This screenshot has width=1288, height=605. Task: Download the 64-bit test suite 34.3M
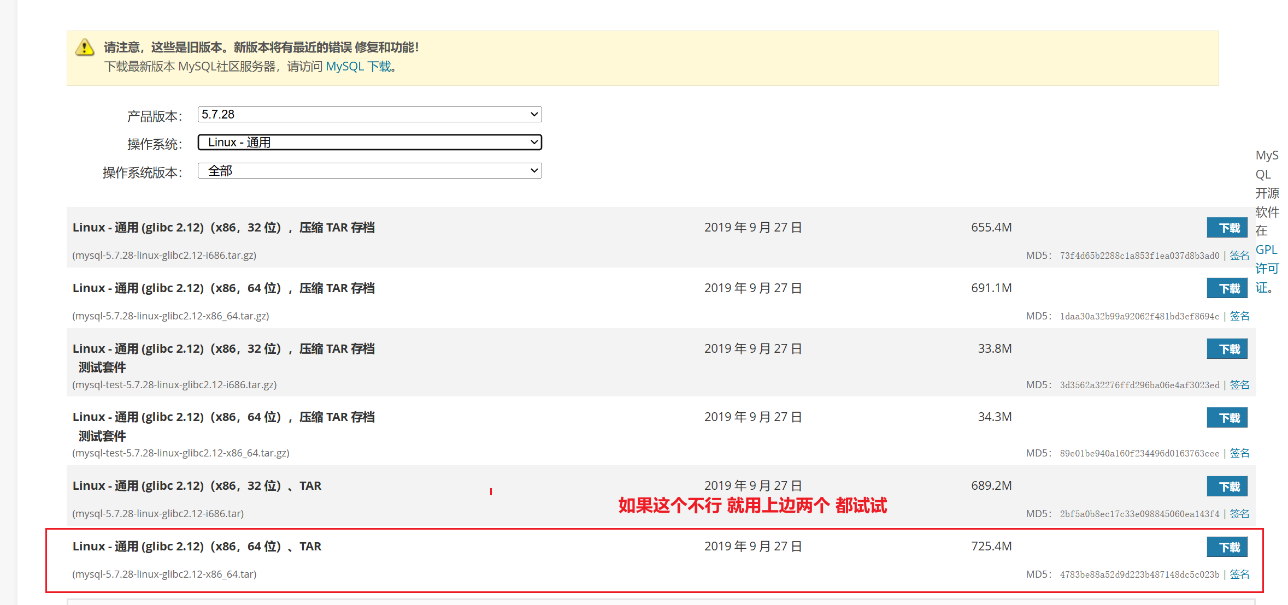[1226, 418]
